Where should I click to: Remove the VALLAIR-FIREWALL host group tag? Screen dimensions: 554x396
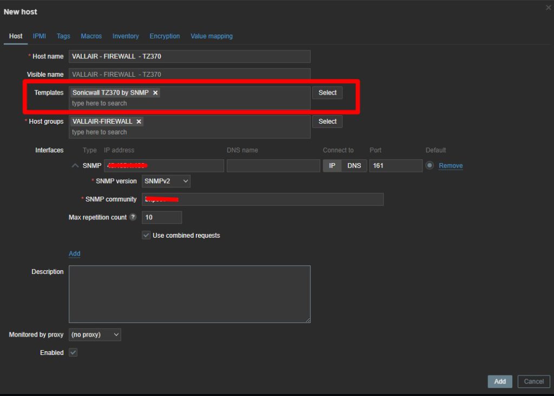[138, 122]
